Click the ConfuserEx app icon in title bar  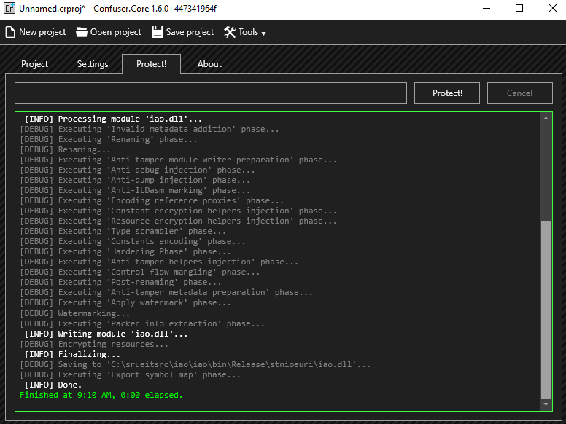[10, 9]
